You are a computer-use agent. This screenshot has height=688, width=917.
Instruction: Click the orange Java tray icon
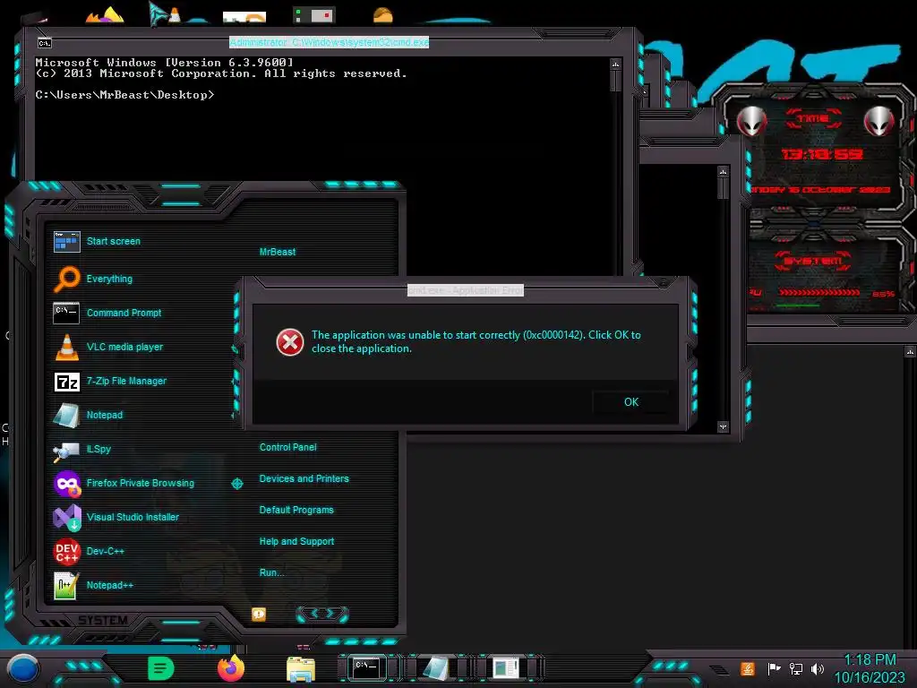point(748,668)
